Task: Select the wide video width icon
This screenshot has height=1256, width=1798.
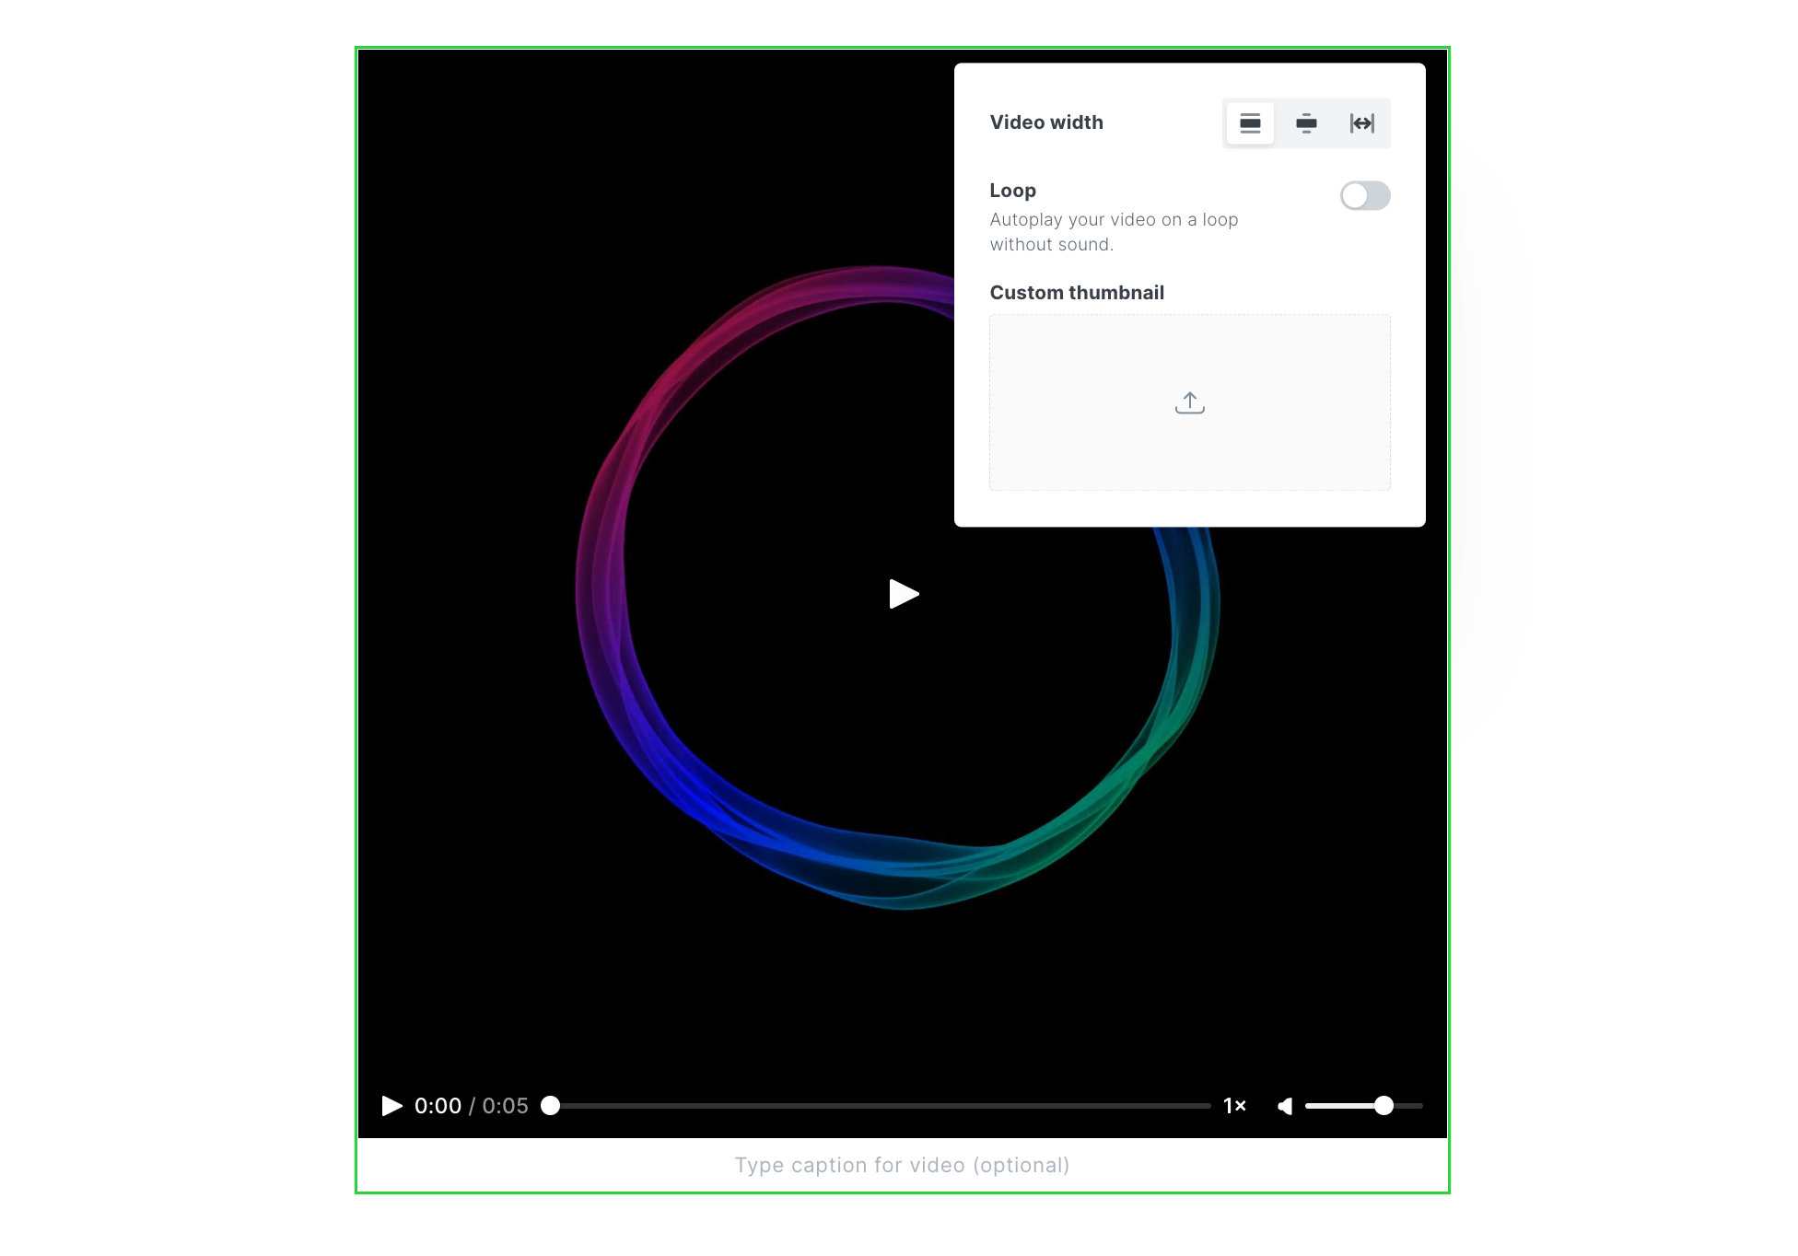Action: [1306, 123]
